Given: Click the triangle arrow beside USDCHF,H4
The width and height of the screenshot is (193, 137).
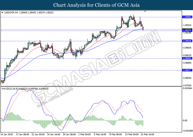Looking at the screenshot, I should [x=2, y=13].
